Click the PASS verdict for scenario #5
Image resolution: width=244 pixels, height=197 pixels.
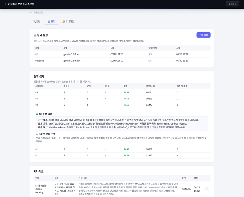[126, 93]
